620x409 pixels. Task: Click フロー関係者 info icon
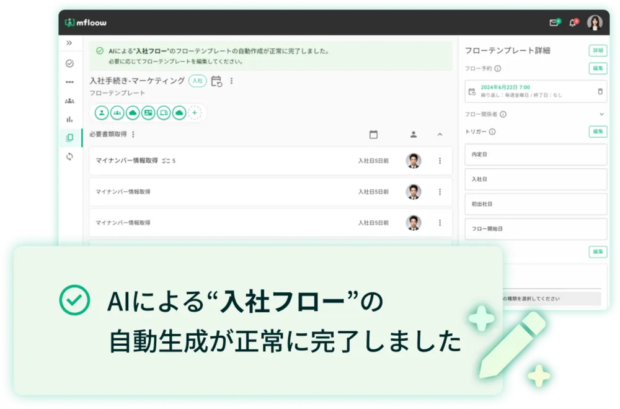click(x=503, y=114)
